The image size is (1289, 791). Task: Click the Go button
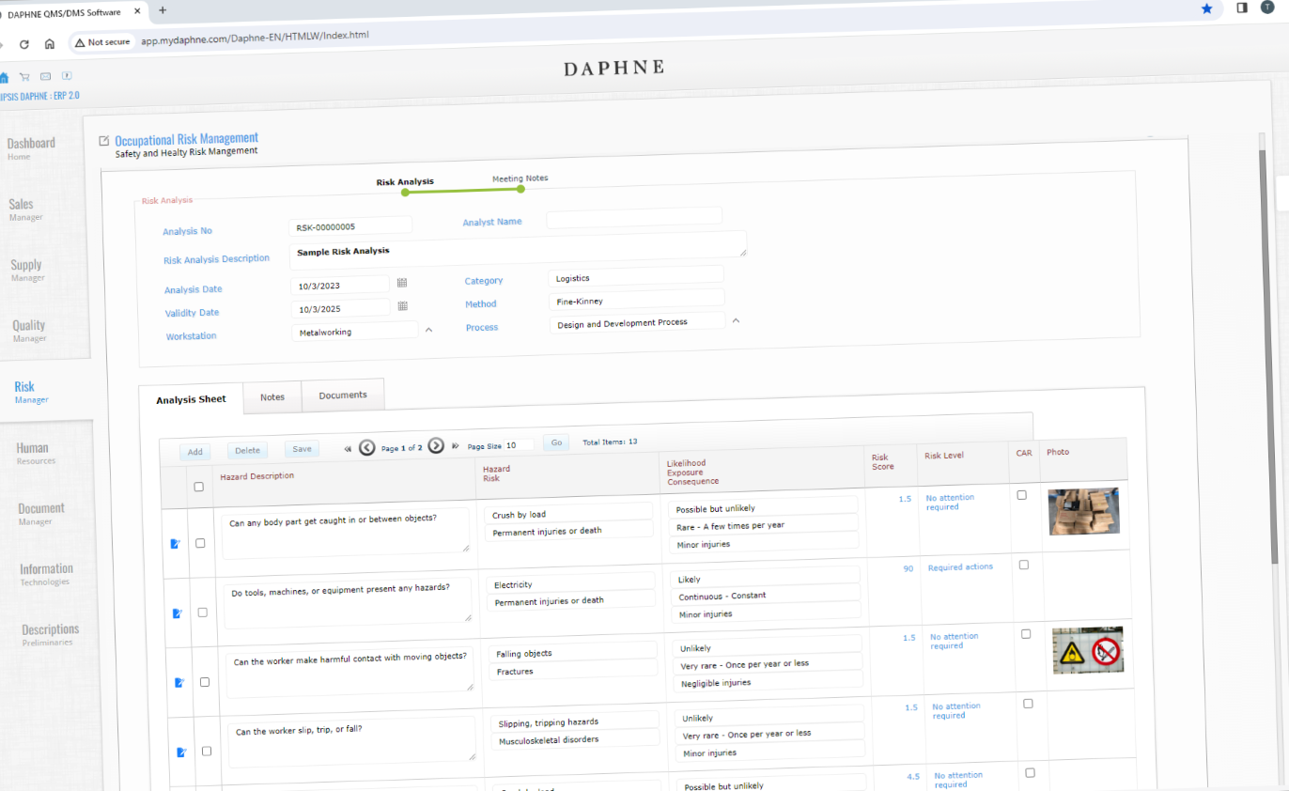point(555,442)
